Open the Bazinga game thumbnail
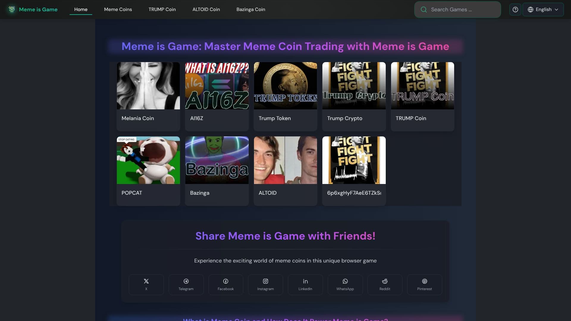 coord(217,160)
